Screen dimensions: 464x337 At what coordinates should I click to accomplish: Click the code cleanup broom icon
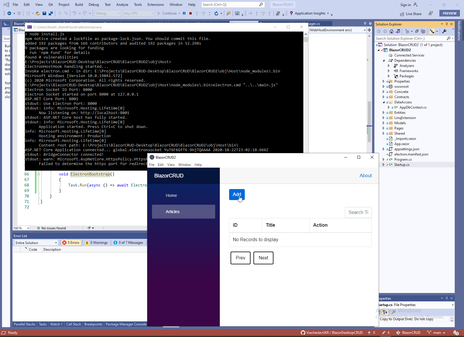[x=89, y=228]
